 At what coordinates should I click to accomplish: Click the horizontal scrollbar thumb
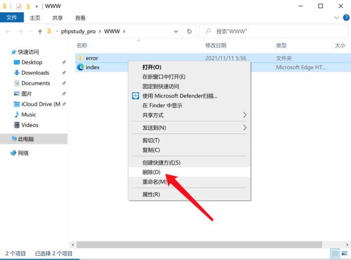(x=199, y=244)
